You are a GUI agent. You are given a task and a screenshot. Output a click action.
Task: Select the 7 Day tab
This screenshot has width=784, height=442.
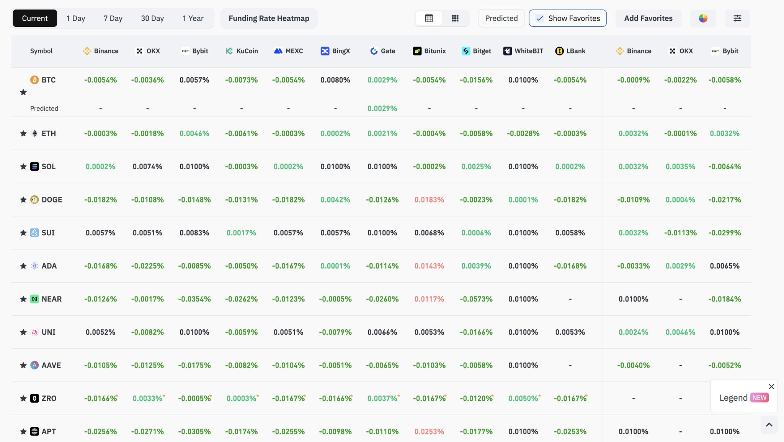pyautogui.click(x=113, y=18)
